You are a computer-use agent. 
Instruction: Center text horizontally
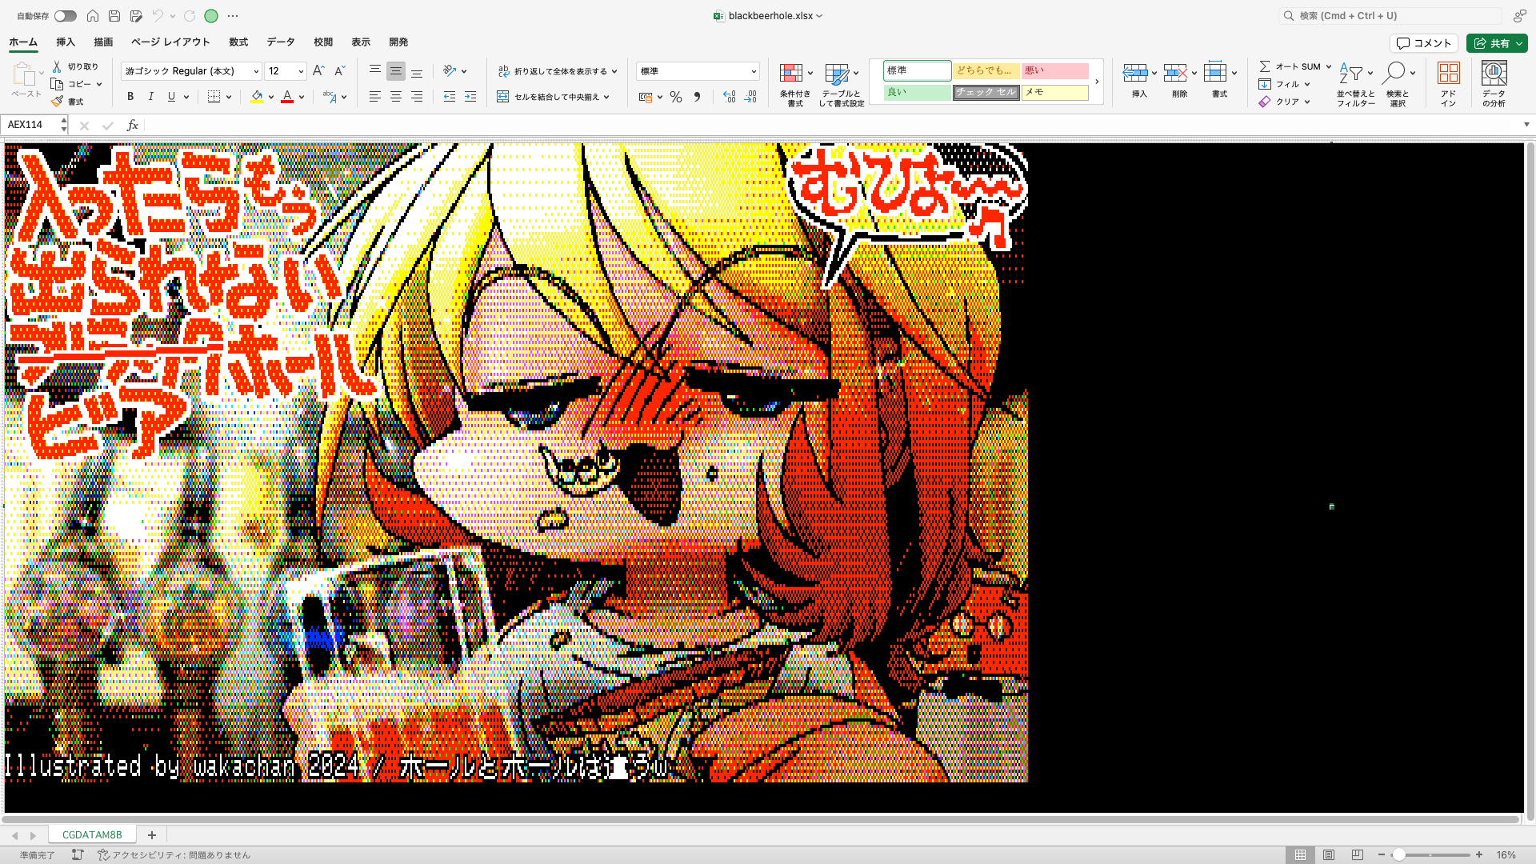[x=395, y=97]
